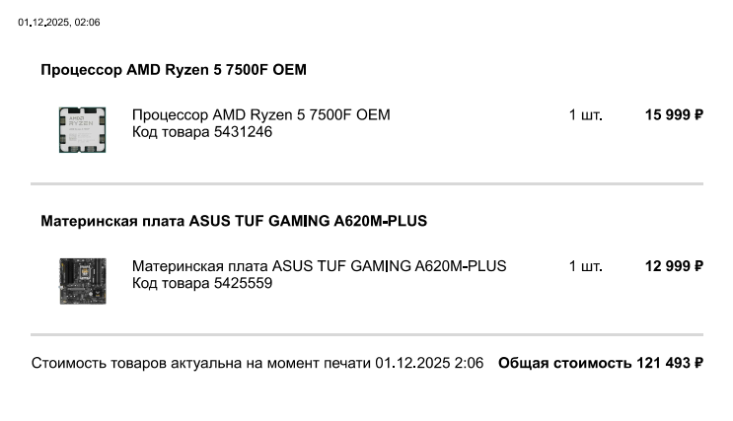Select the motherboard item name beside its thumbnail
The image size is (733, 421).
click(x=319, y=266)
